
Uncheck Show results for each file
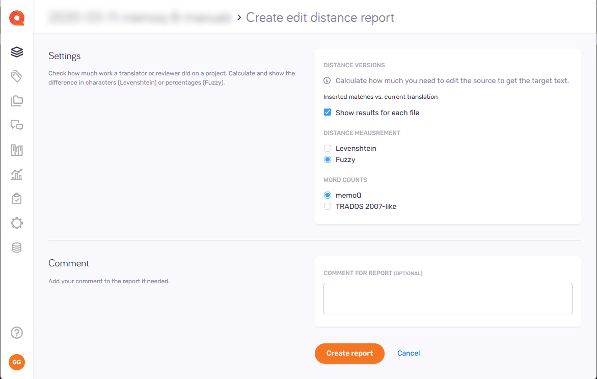pyautogui.click(x=328, y=113)
